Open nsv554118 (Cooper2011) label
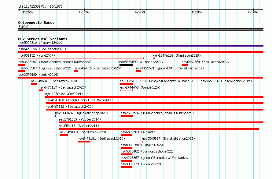This screenshot has width=272, height=179. [79, 126]
